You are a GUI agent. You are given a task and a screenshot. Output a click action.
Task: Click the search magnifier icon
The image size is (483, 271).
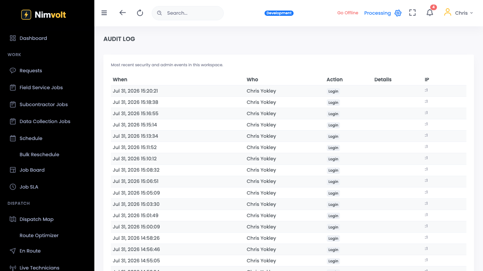coord(159,13)
